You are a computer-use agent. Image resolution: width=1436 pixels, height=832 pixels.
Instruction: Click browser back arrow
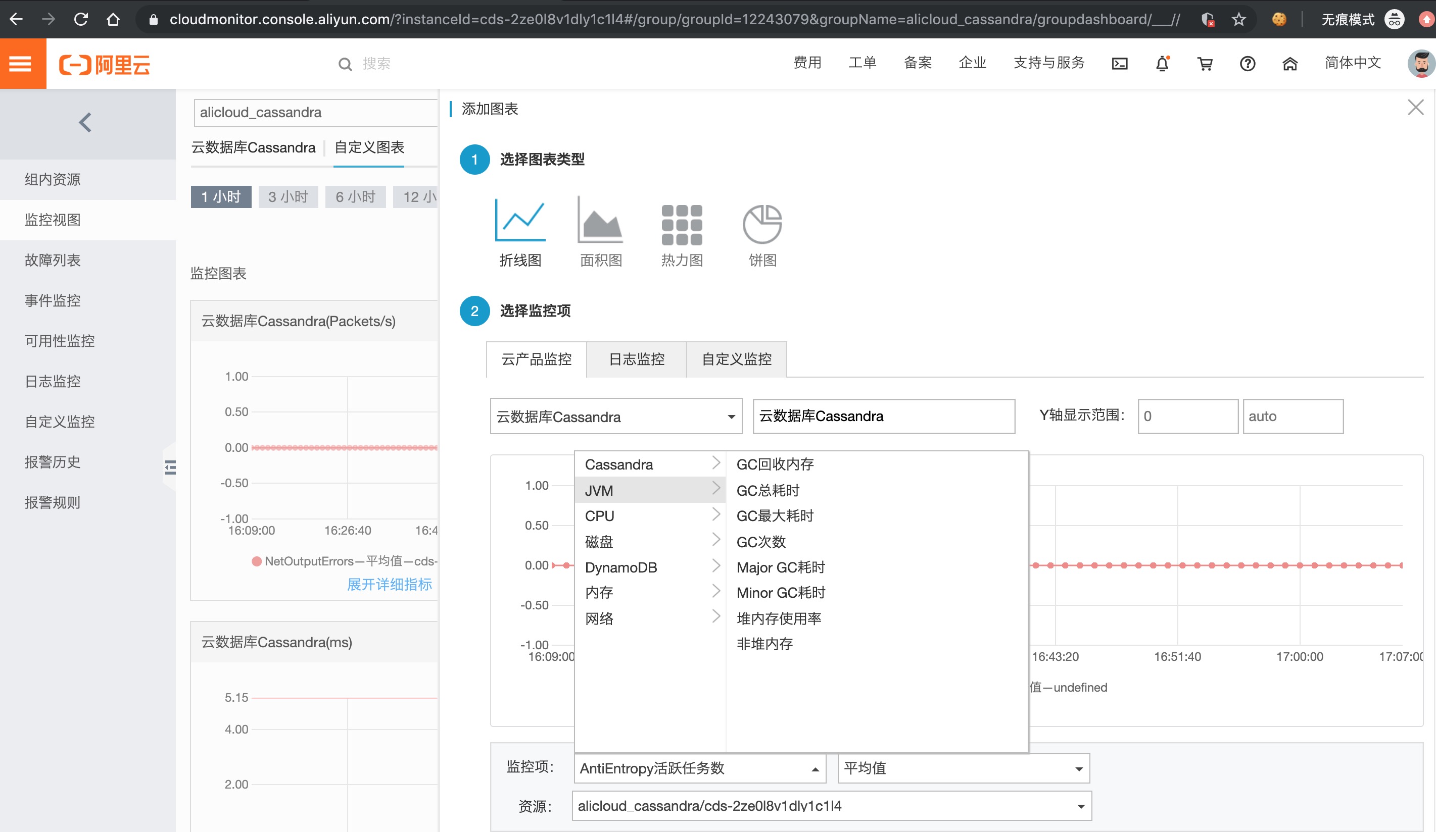(17, 19)
